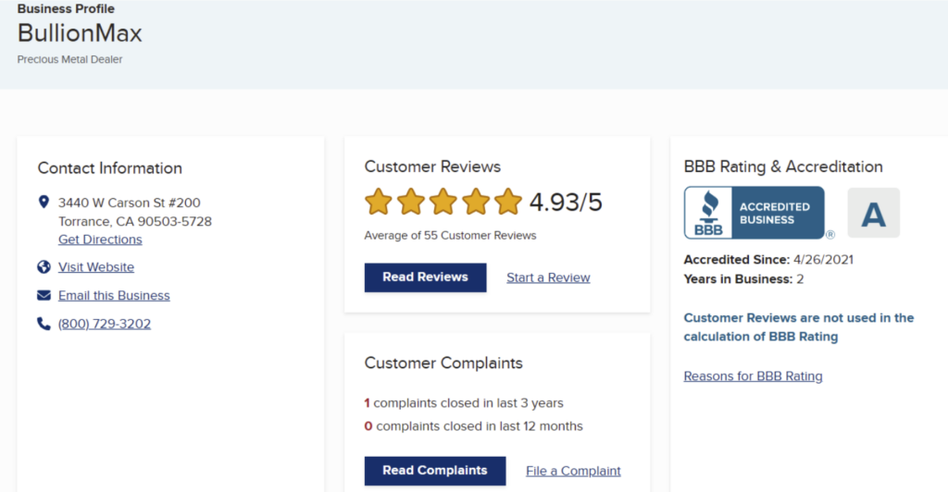Click the Accredited Since 4/26/2021 text
This screenshot has width=948, height=492.
pyautogui.click(x=767, y=260)
